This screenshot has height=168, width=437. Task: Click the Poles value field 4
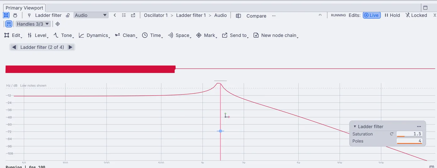(x=409, y=141)
